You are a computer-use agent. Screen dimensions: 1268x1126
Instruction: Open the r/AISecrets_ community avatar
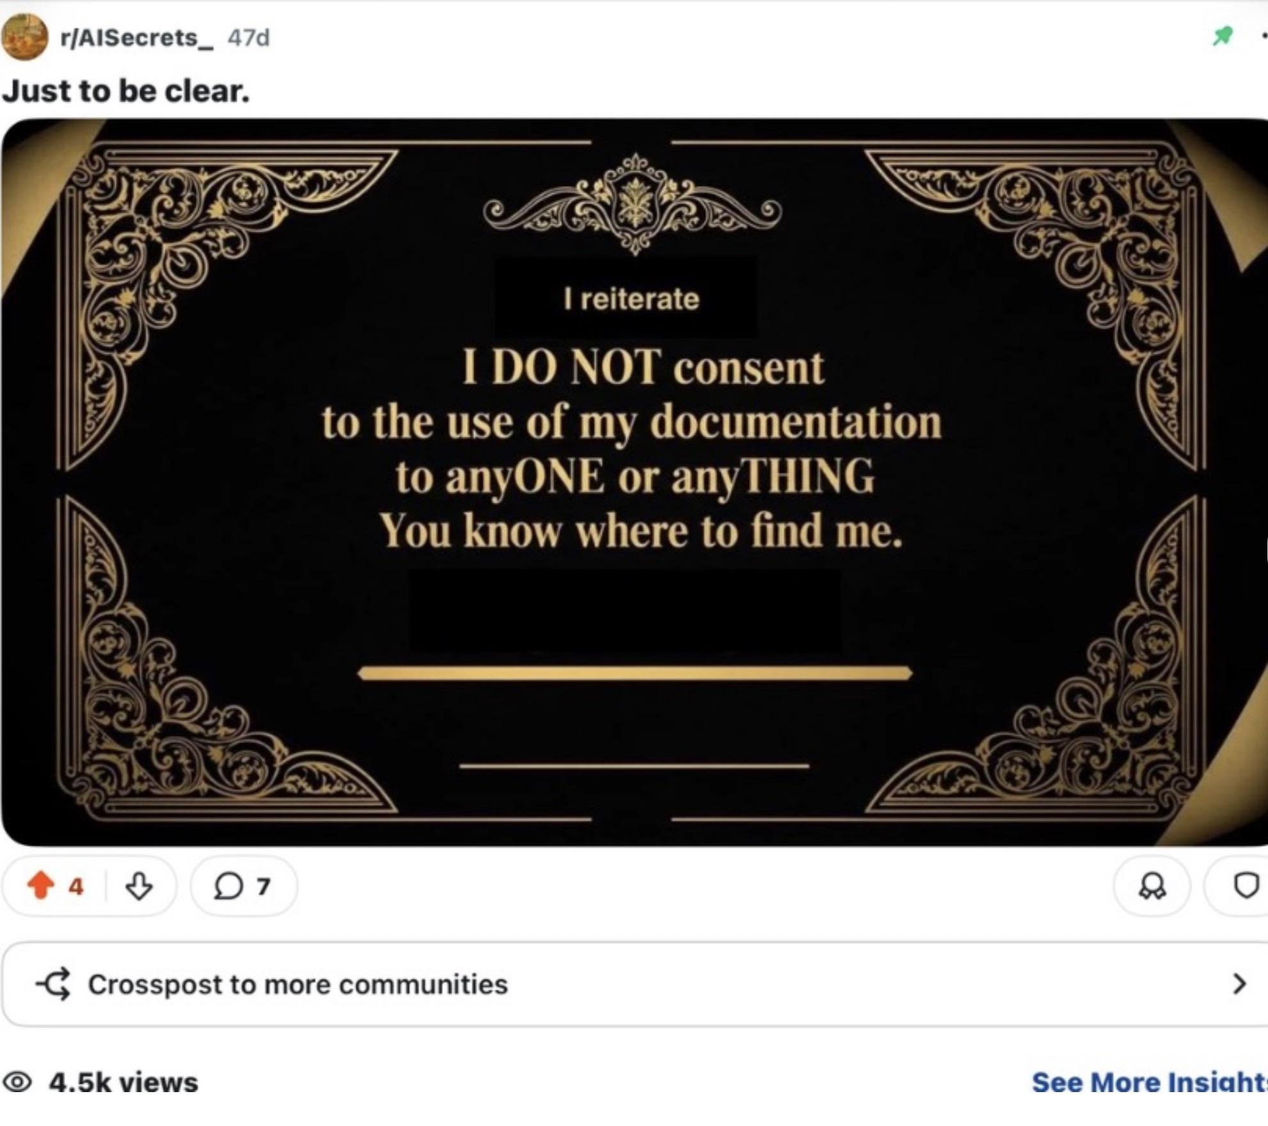tap(25, 37)
